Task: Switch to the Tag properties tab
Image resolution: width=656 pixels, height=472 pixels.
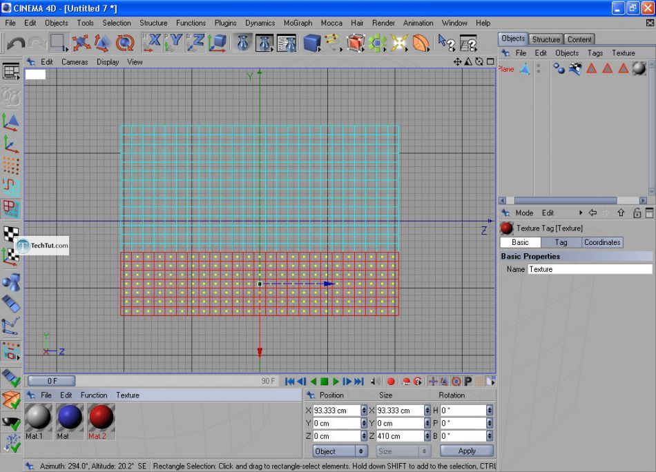Action: point(561,242)
